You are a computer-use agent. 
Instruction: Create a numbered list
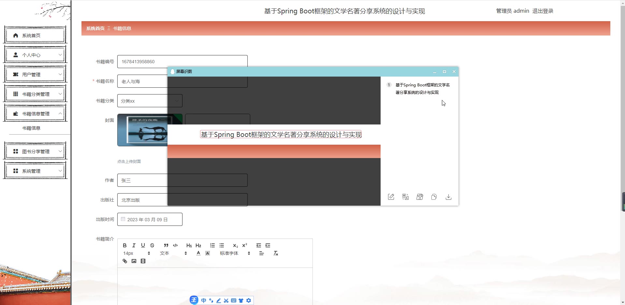point(212,245)
